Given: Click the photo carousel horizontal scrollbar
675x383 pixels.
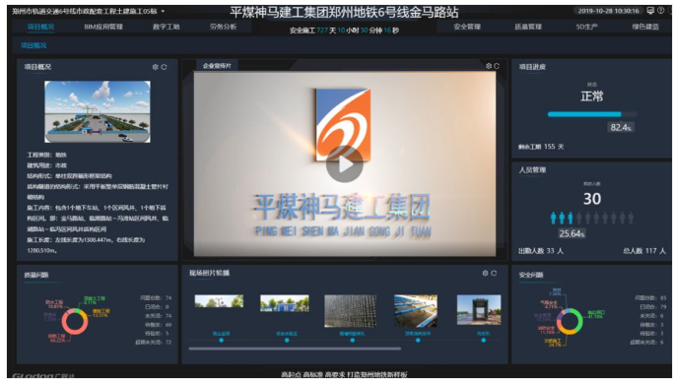Looking at the screenshot, I should [x=295, y=349].
